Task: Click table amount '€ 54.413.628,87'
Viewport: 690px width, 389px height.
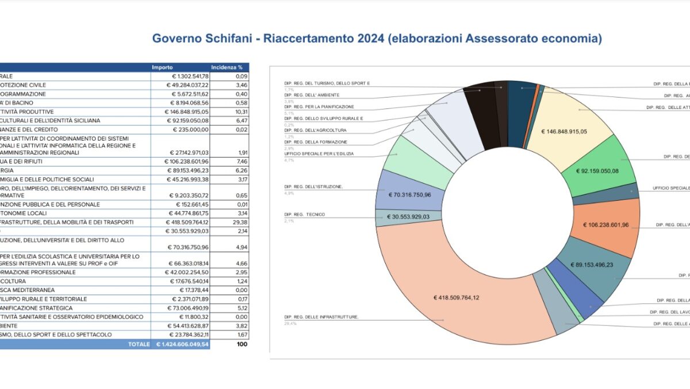Action: pos(188,325)
